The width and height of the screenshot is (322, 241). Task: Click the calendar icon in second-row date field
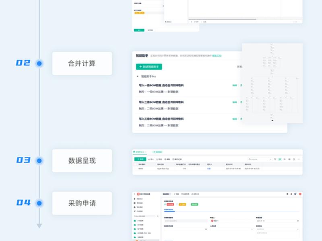206,229
